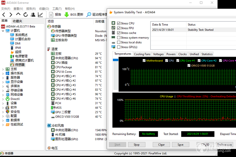Toggle CPU Core #1 graph checkbox
Image resolution: width=236 pixels, height=157 pixels.
[178, 61]
